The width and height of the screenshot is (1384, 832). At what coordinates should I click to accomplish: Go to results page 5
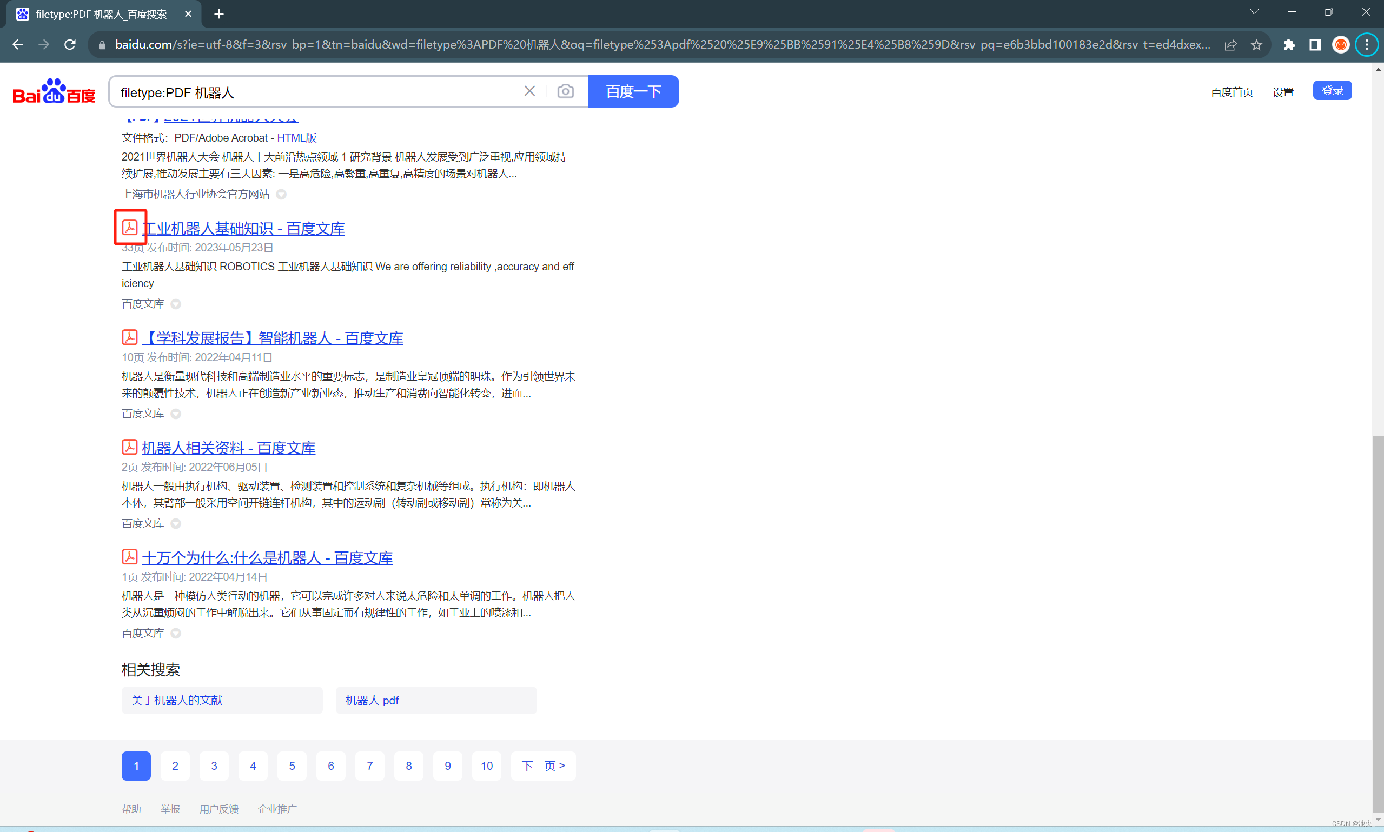292,766
